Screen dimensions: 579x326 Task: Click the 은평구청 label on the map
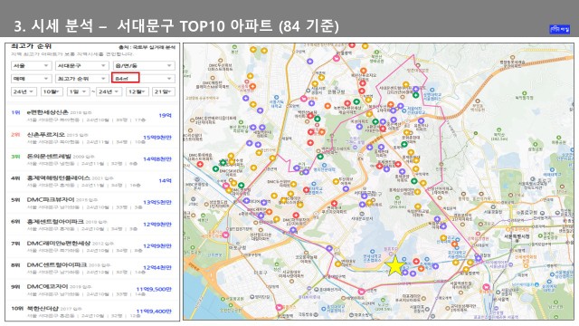336,91
